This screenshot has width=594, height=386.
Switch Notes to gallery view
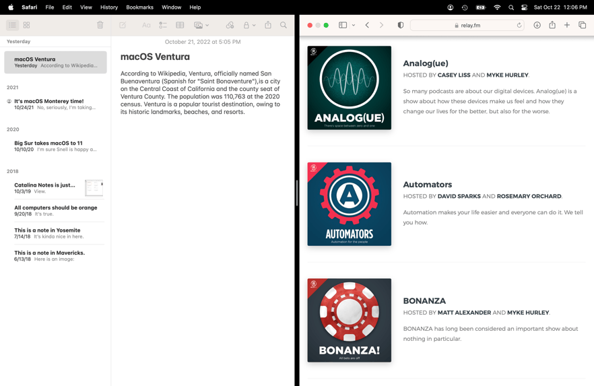pos(26,25)
